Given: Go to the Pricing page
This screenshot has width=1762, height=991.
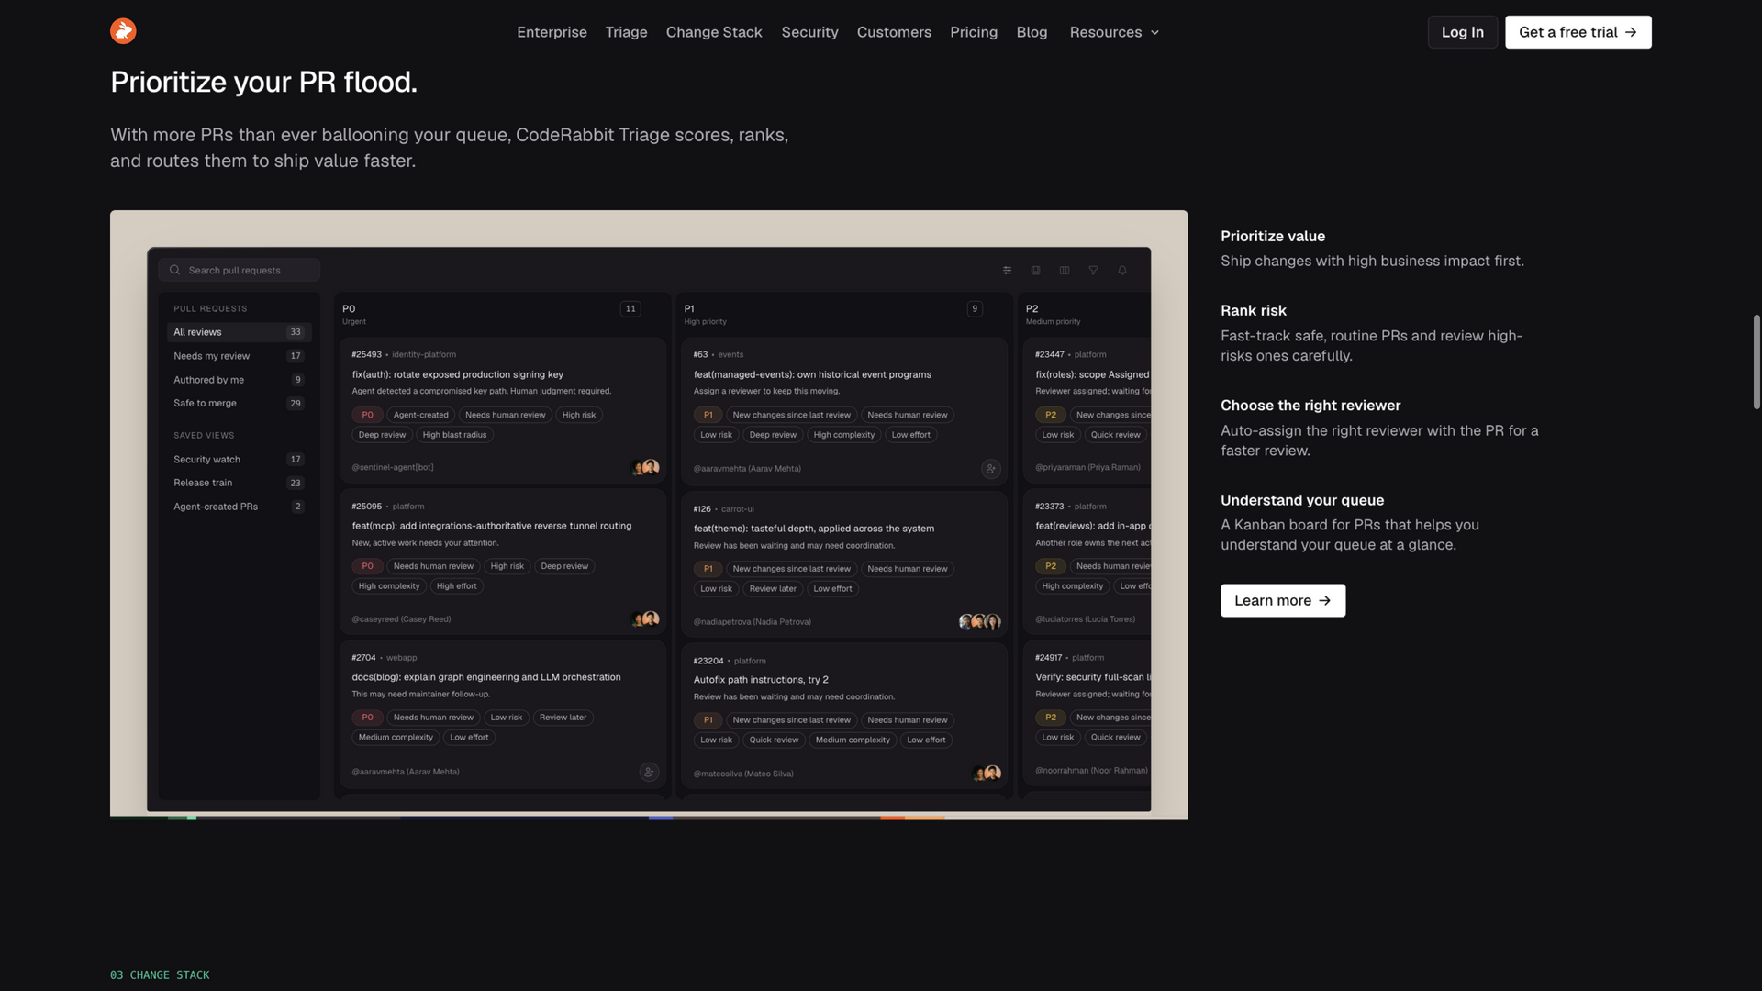Looking at the screenshot, I should point(974,32).
